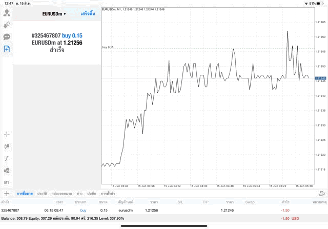Tap the Wi-Fi icon in status bar

click(x=306, y=4)
